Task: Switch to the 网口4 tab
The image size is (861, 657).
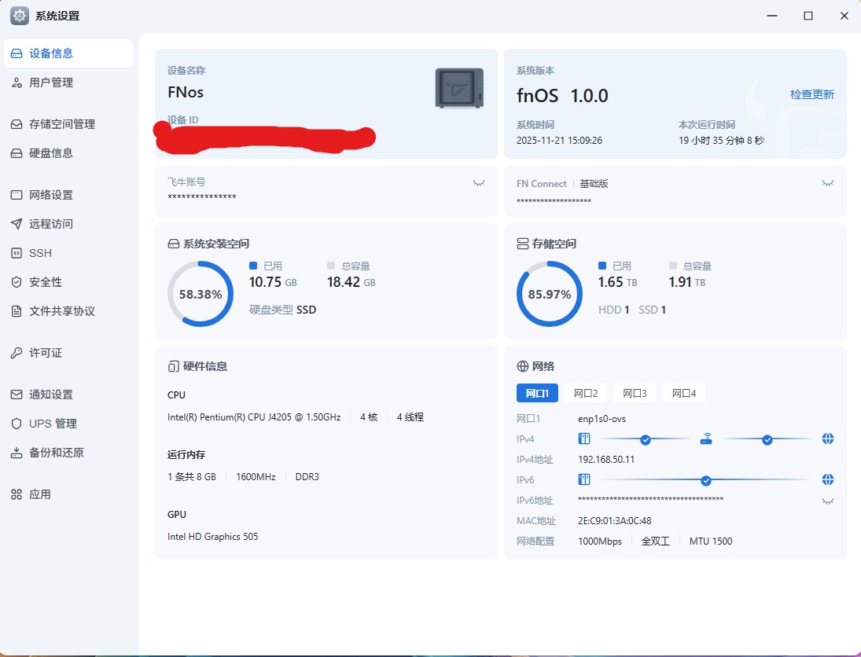Action: (x=684, y=393)
